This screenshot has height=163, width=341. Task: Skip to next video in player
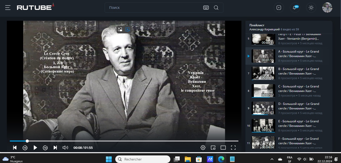click(x=55, y=148)
